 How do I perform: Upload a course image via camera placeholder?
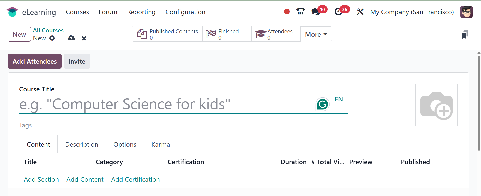(436, 105)
